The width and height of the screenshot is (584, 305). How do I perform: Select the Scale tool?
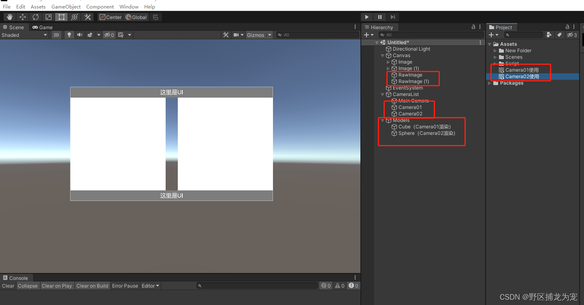click(x=48, y=17)
